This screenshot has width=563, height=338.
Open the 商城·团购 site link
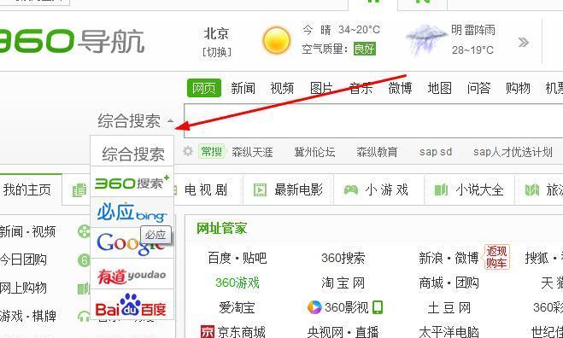coord(449,283)
